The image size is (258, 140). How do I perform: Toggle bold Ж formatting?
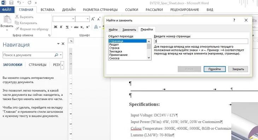(x=55, y=27)
